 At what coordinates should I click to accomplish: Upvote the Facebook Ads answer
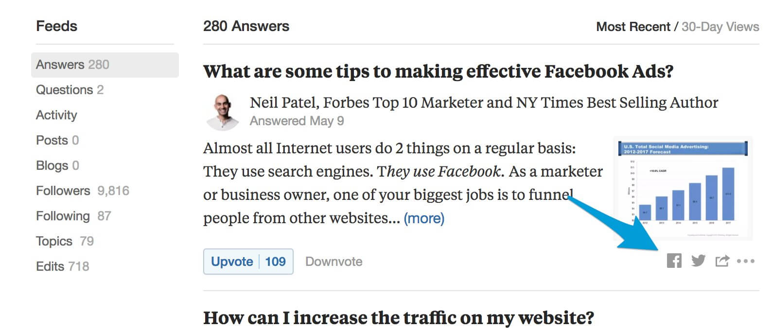tap(232, 262)
